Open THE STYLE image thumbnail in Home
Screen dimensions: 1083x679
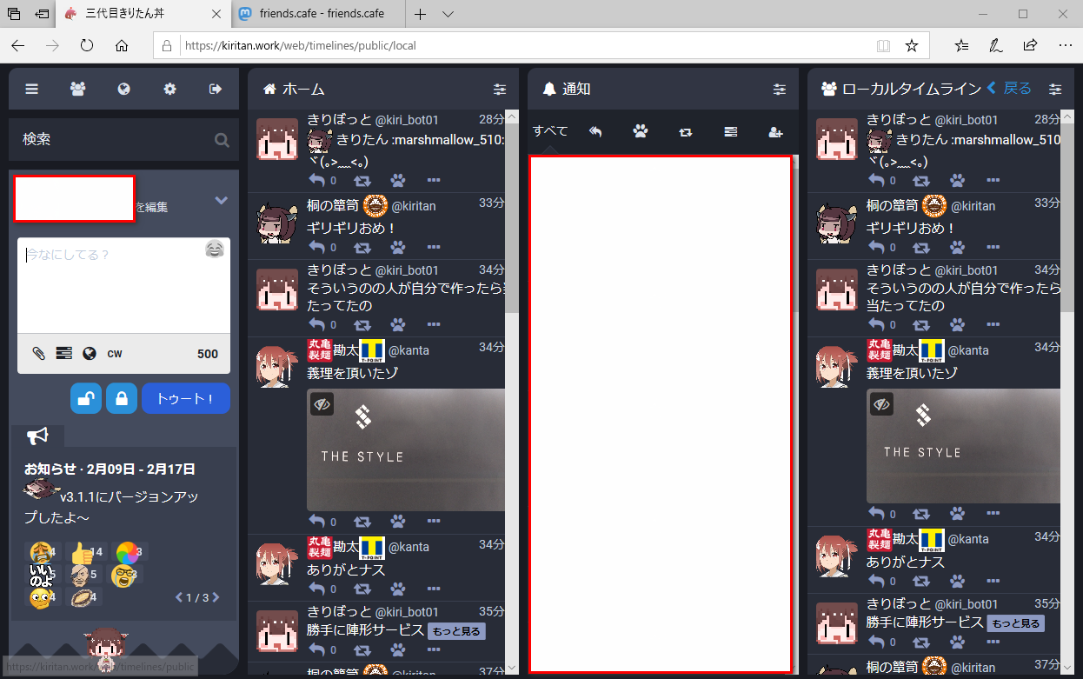(x=407, y=449)
